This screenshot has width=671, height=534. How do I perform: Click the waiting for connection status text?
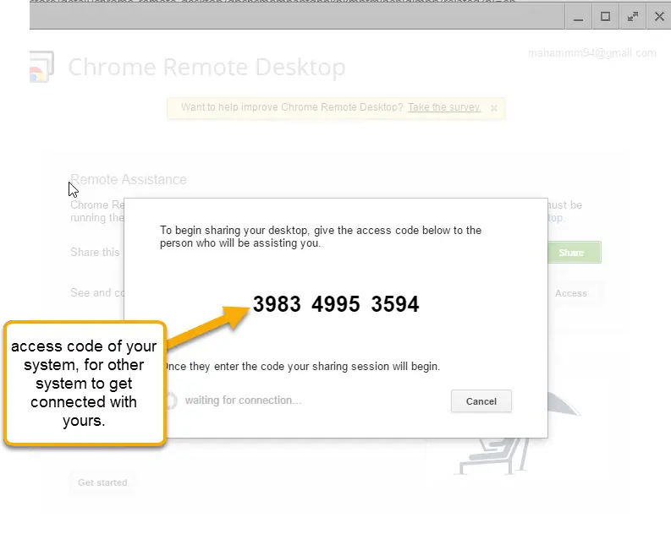pyautogui.click(x=243, y=400)
